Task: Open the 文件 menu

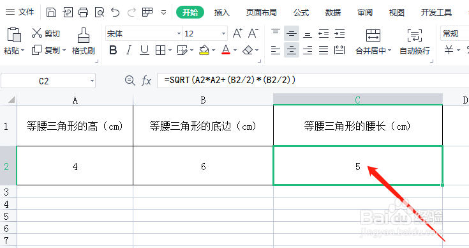Action: point(20,12)
